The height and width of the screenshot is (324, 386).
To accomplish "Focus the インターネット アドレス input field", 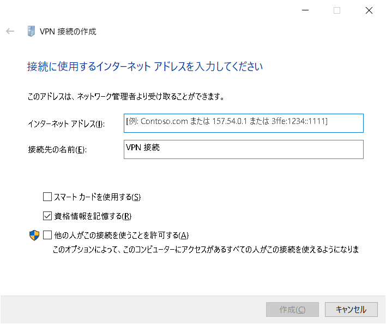I will [x=244, y=123].
